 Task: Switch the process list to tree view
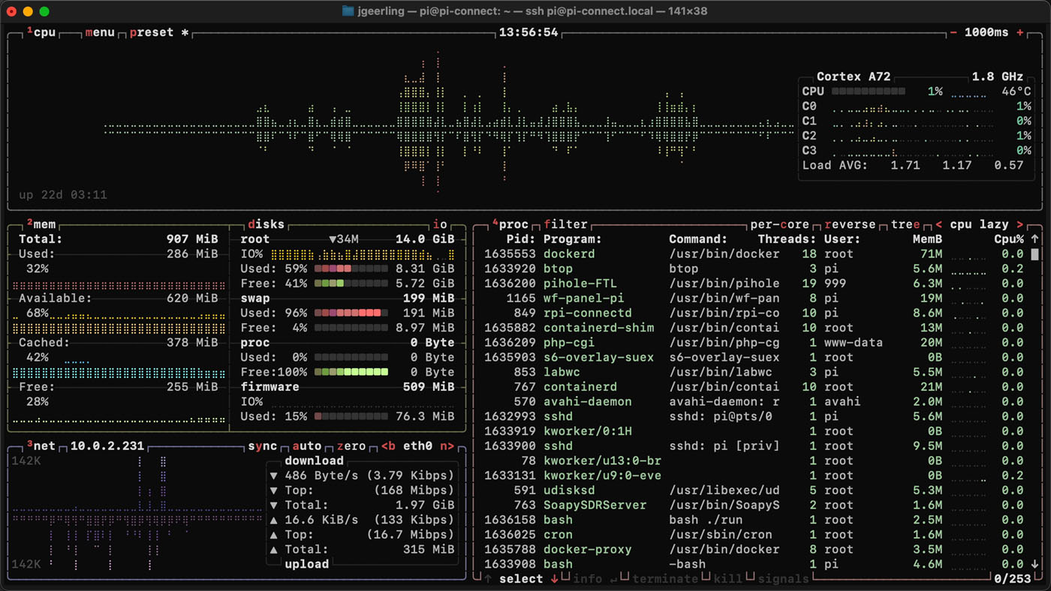pos(906,223)
